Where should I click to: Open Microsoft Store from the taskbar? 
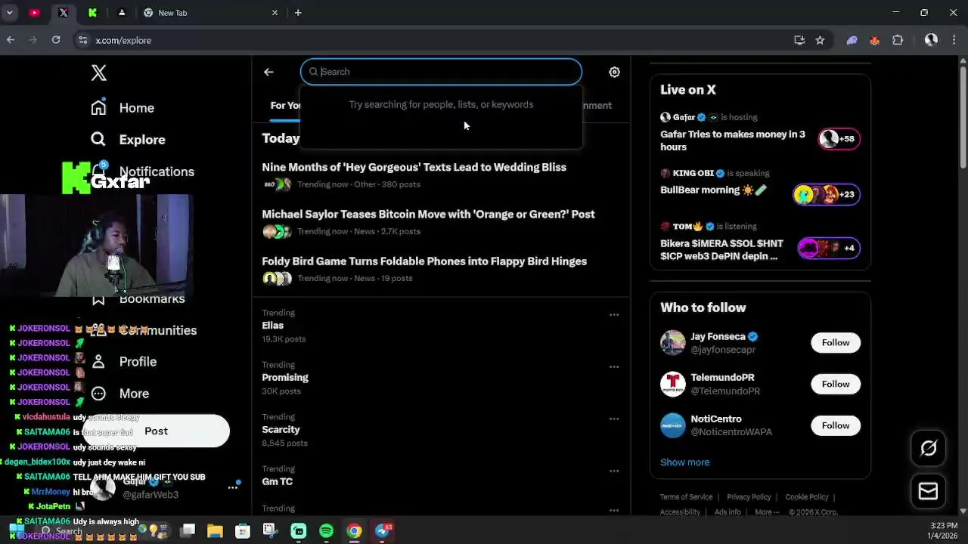[243, 531]
